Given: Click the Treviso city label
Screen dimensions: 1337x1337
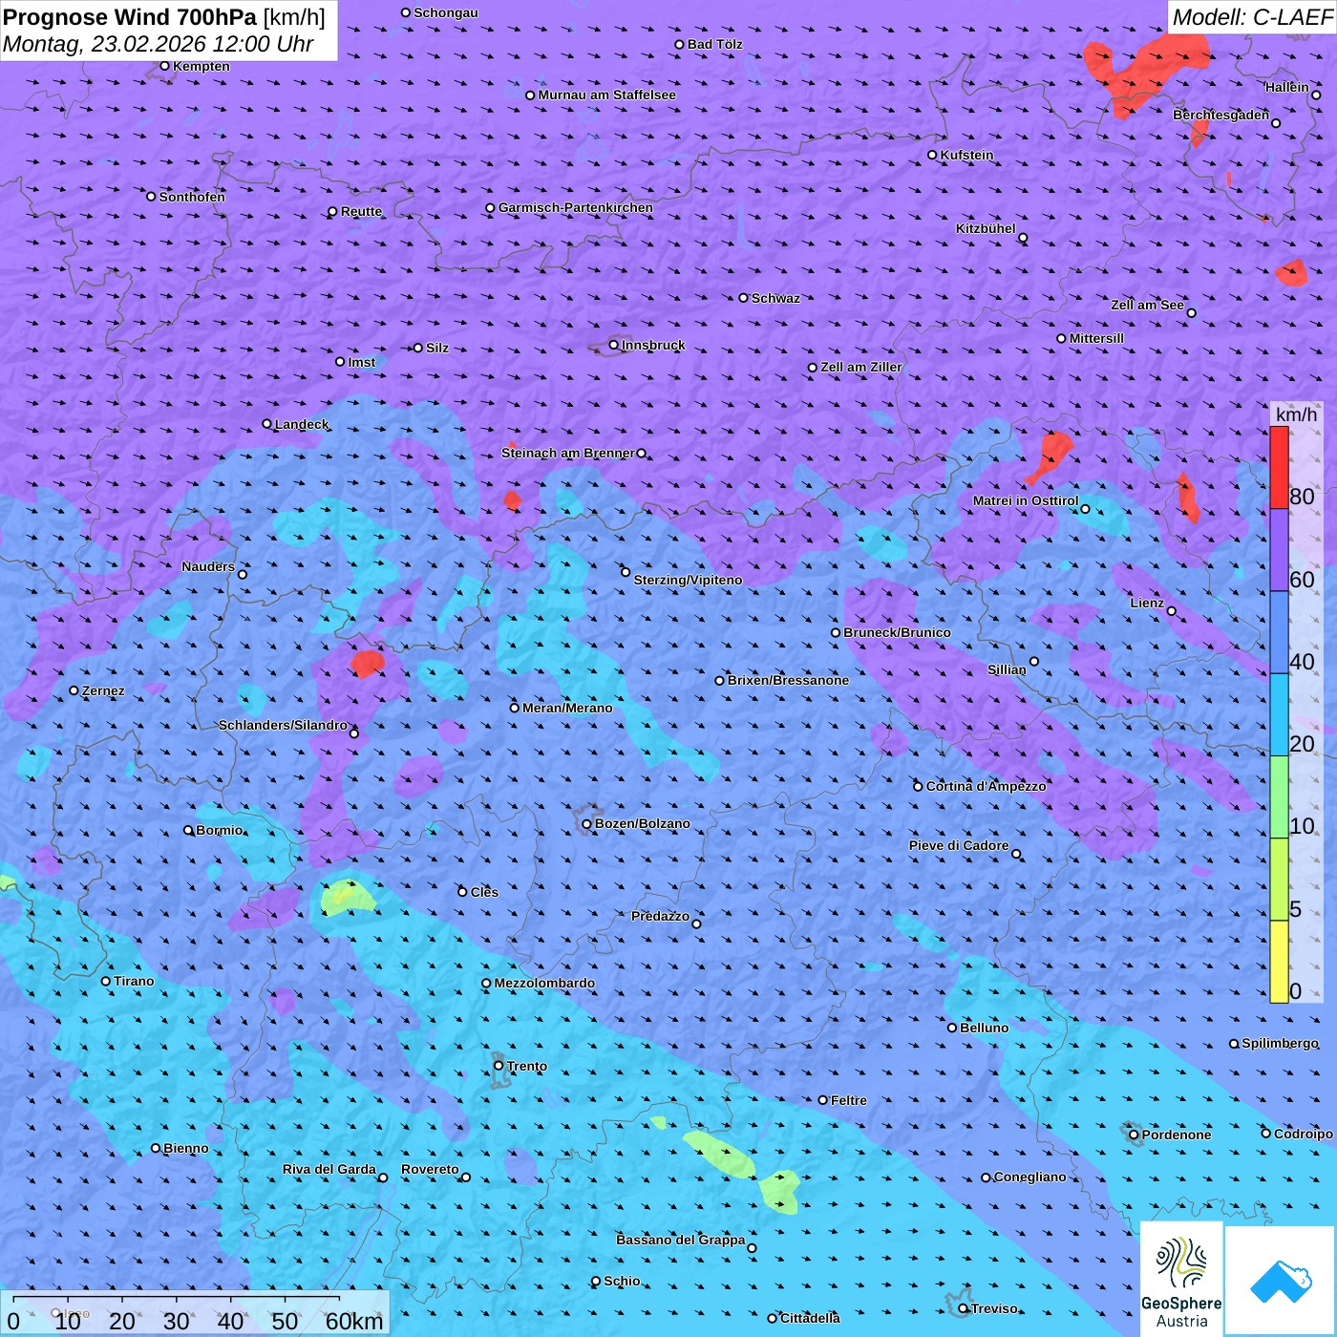Looking at the screenshot, I should click(x=994, y=1308).
